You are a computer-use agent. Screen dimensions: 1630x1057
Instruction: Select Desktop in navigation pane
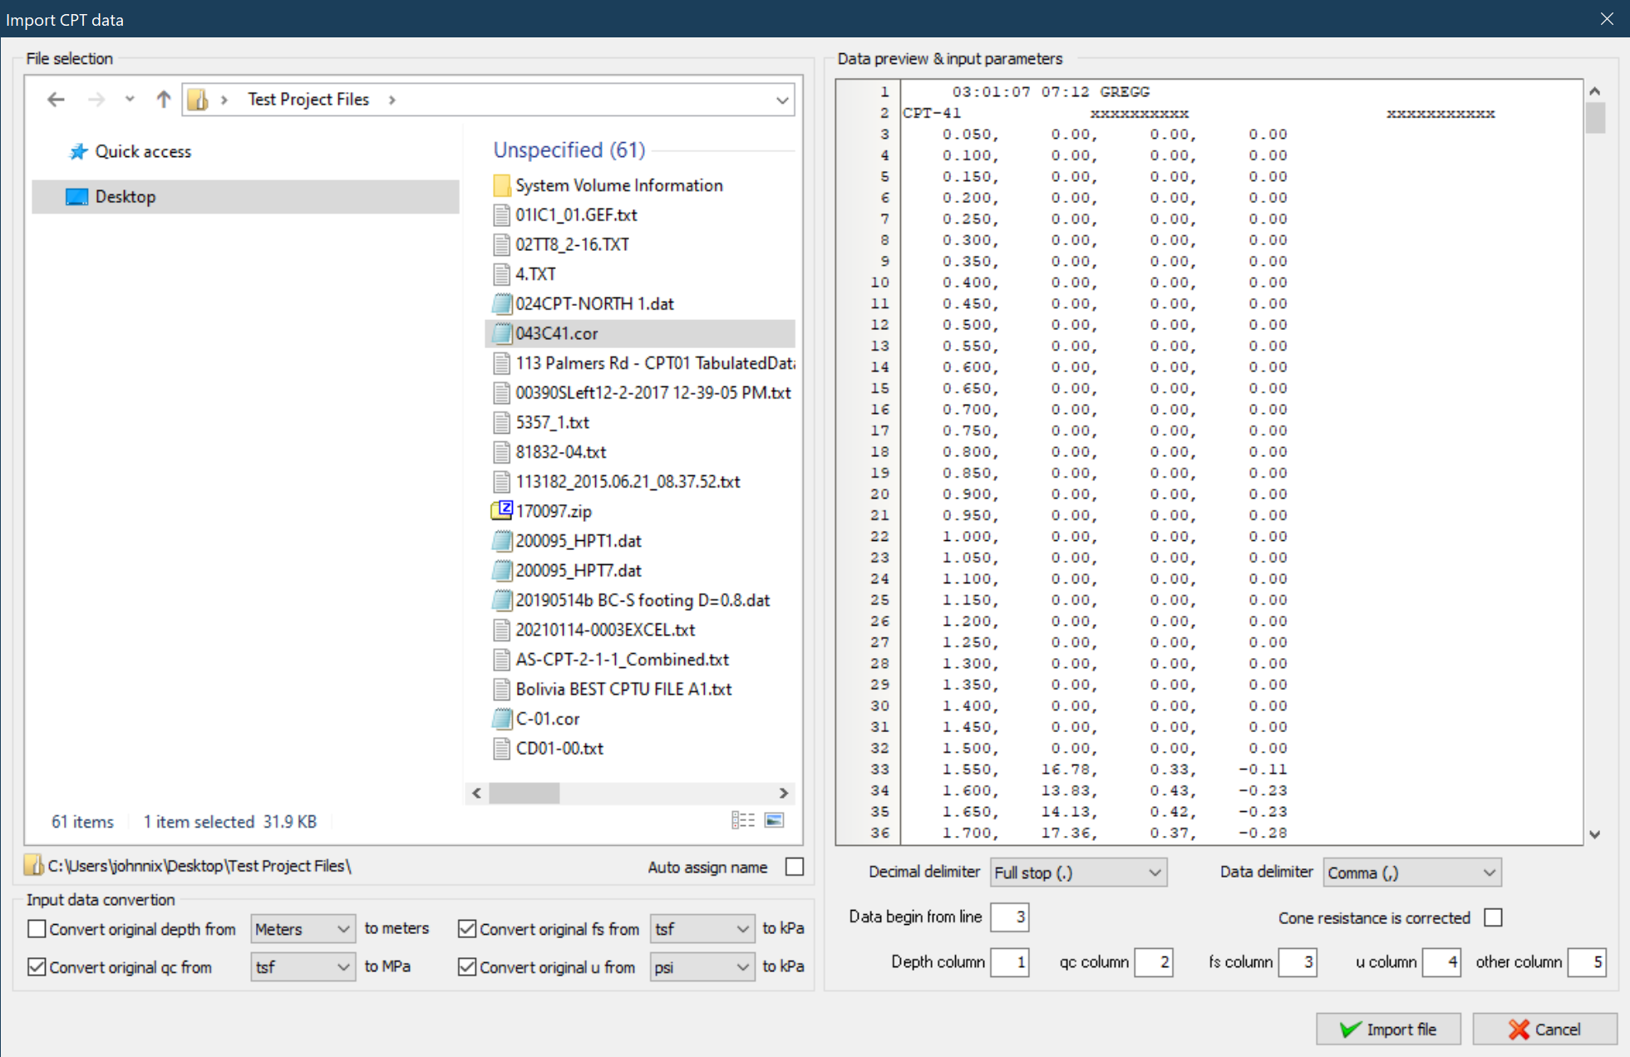click(245, 197)
